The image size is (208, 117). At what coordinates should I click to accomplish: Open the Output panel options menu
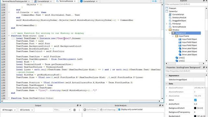pos(79,110)
